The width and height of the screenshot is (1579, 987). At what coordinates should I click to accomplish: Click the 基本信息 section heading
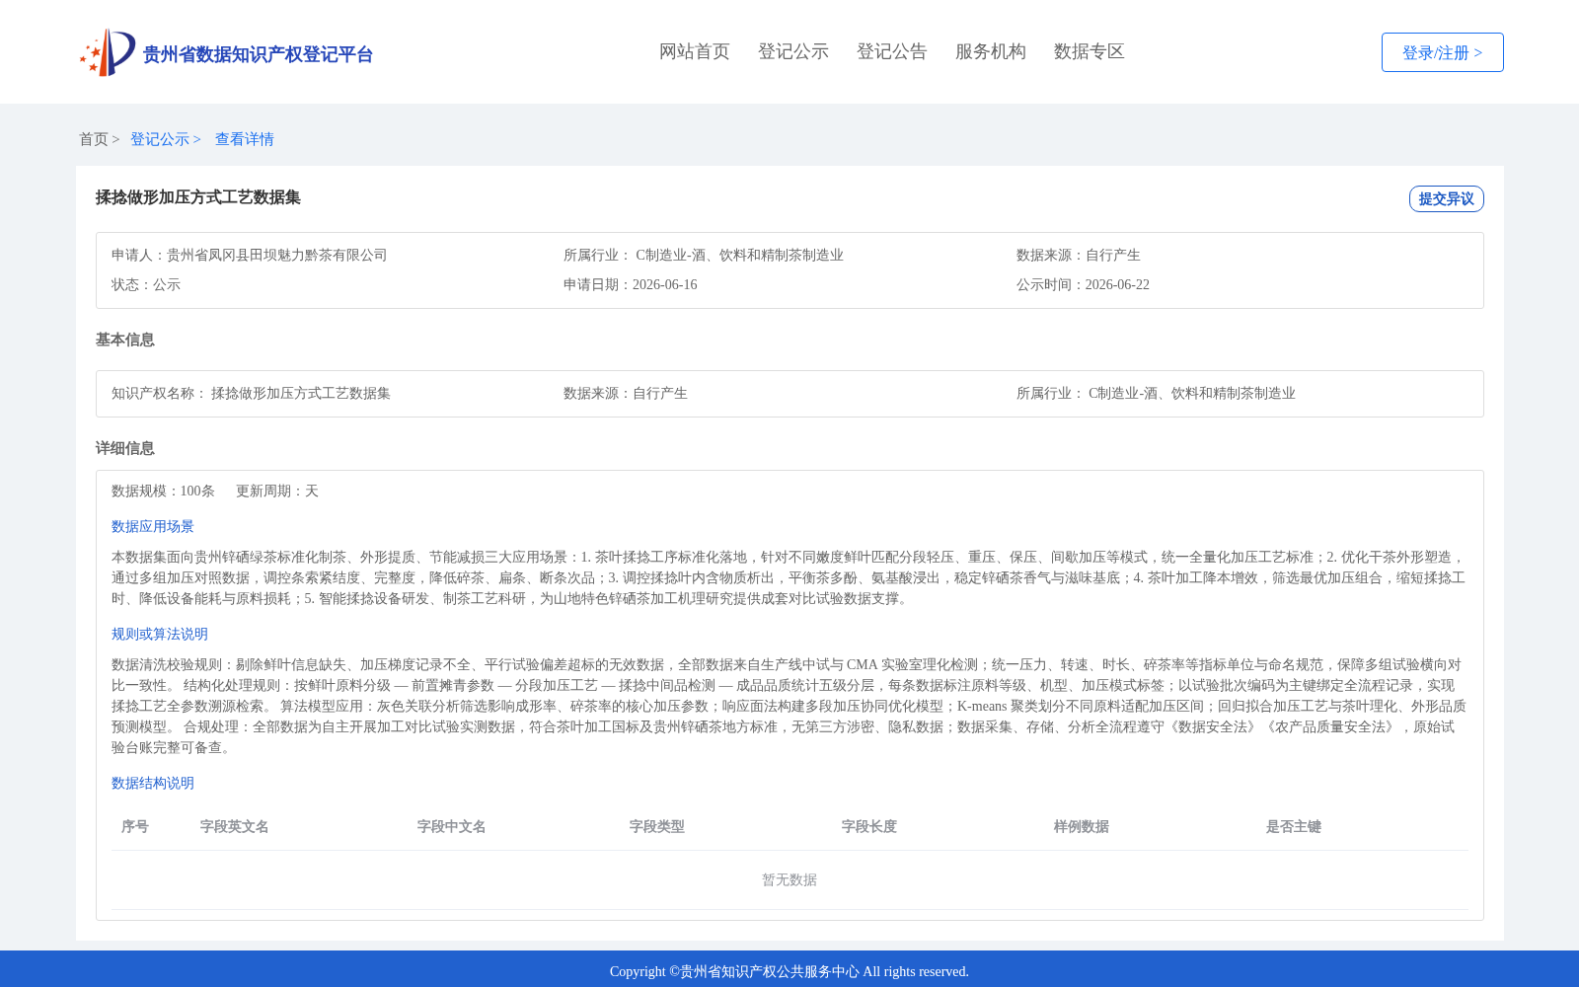[x=125, y=340]
